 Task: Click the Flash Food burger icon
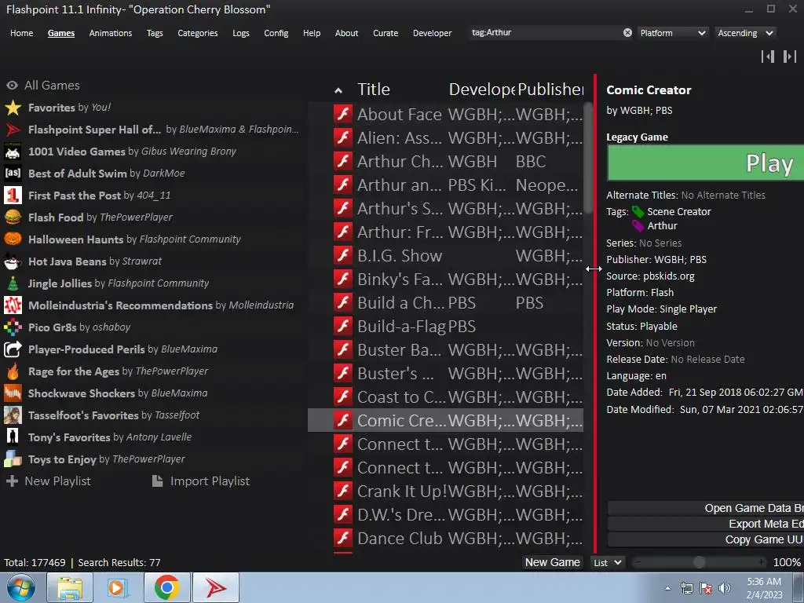pos(13,217)
